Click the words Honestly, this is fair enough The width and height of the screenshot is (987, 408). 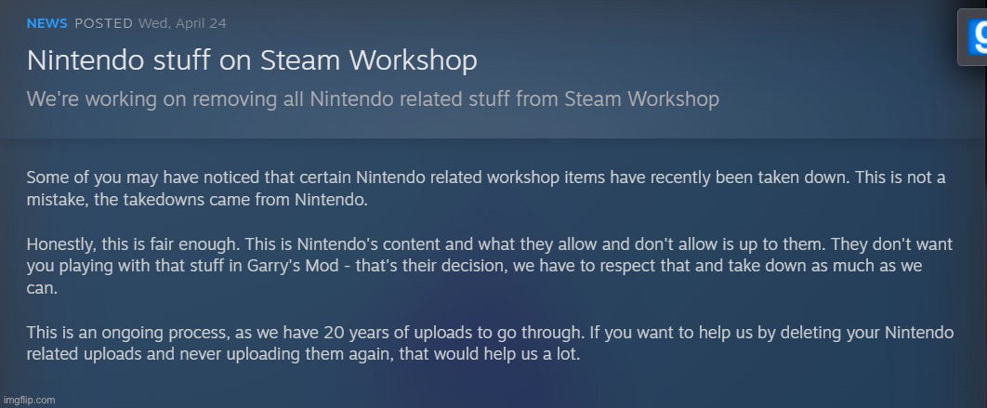[x=133, y=243]
